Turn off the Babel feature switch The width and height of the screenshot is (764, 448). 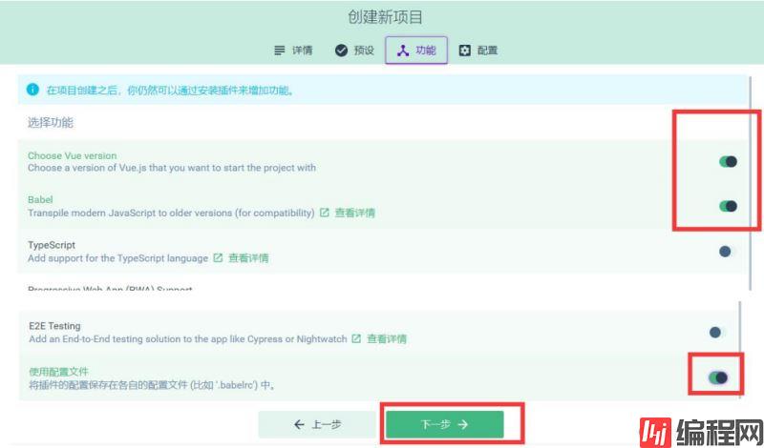tap(728, 206)
